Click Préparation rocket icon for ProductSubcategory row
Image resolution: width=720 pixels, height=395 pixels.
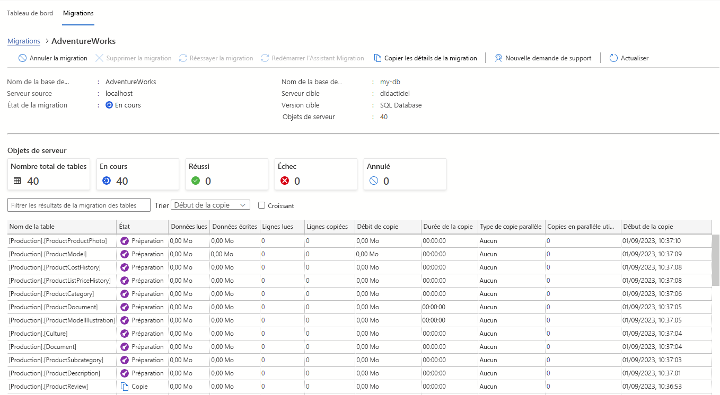[125, 360]
